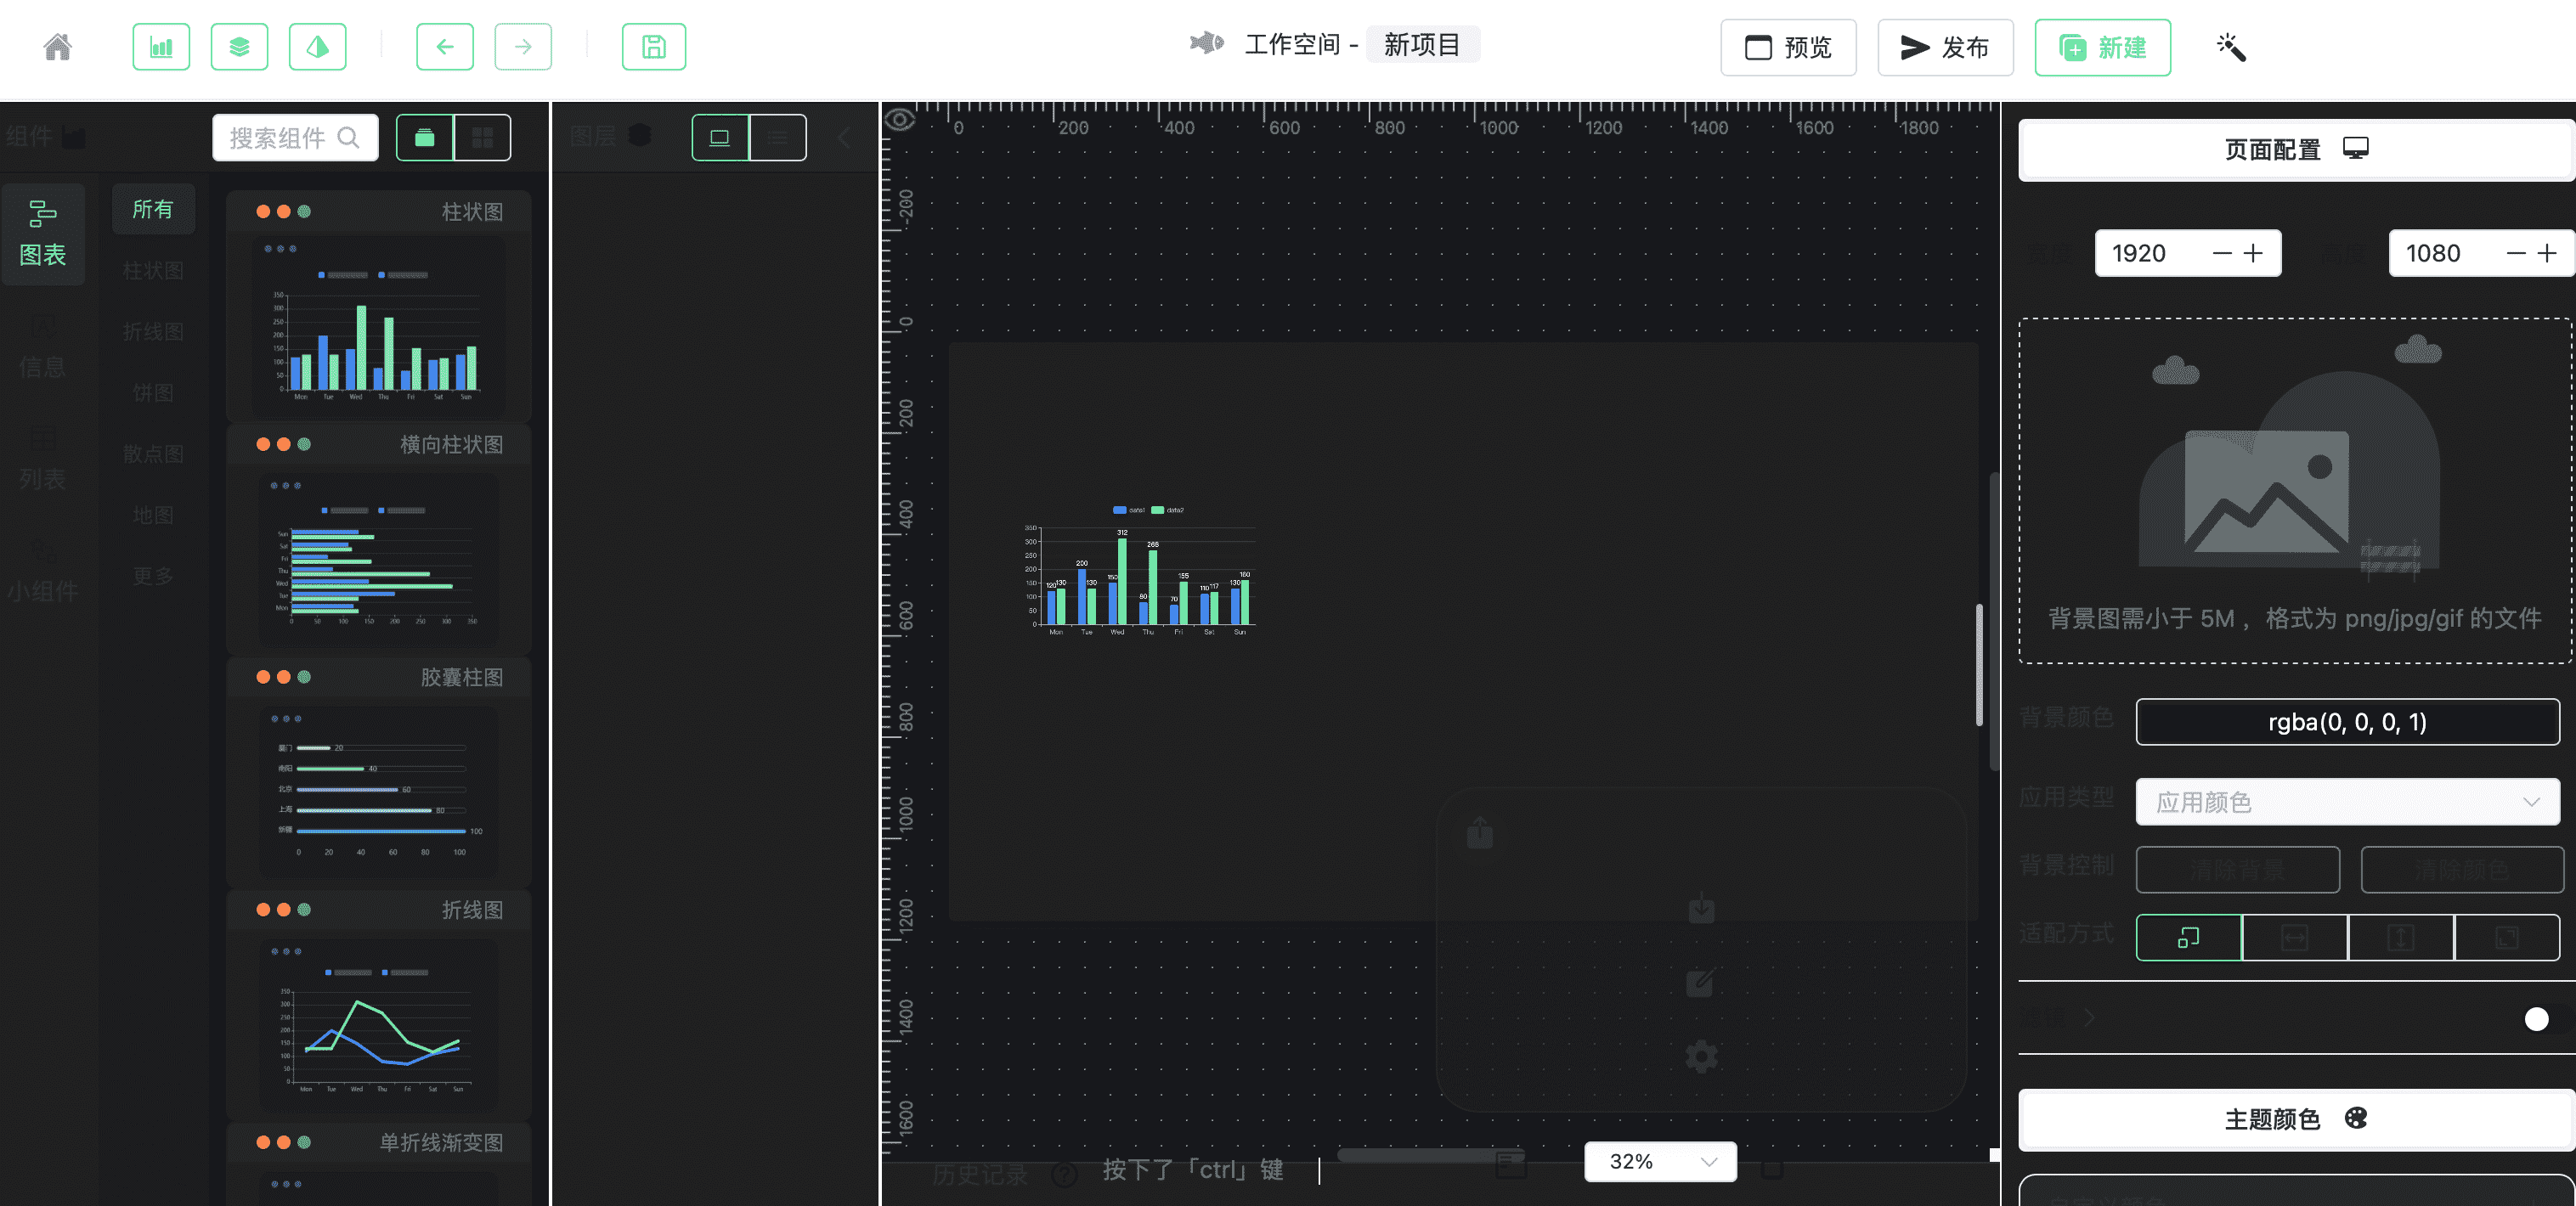
Task: Select fit-to-height mode
Action: pos(2400,937)
